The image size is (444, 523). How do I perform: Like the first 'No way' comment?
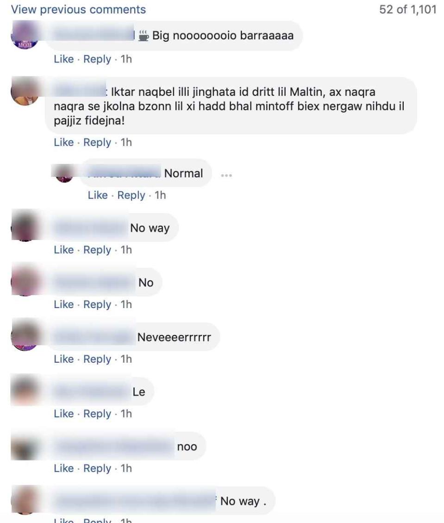[x=64, y=250]
